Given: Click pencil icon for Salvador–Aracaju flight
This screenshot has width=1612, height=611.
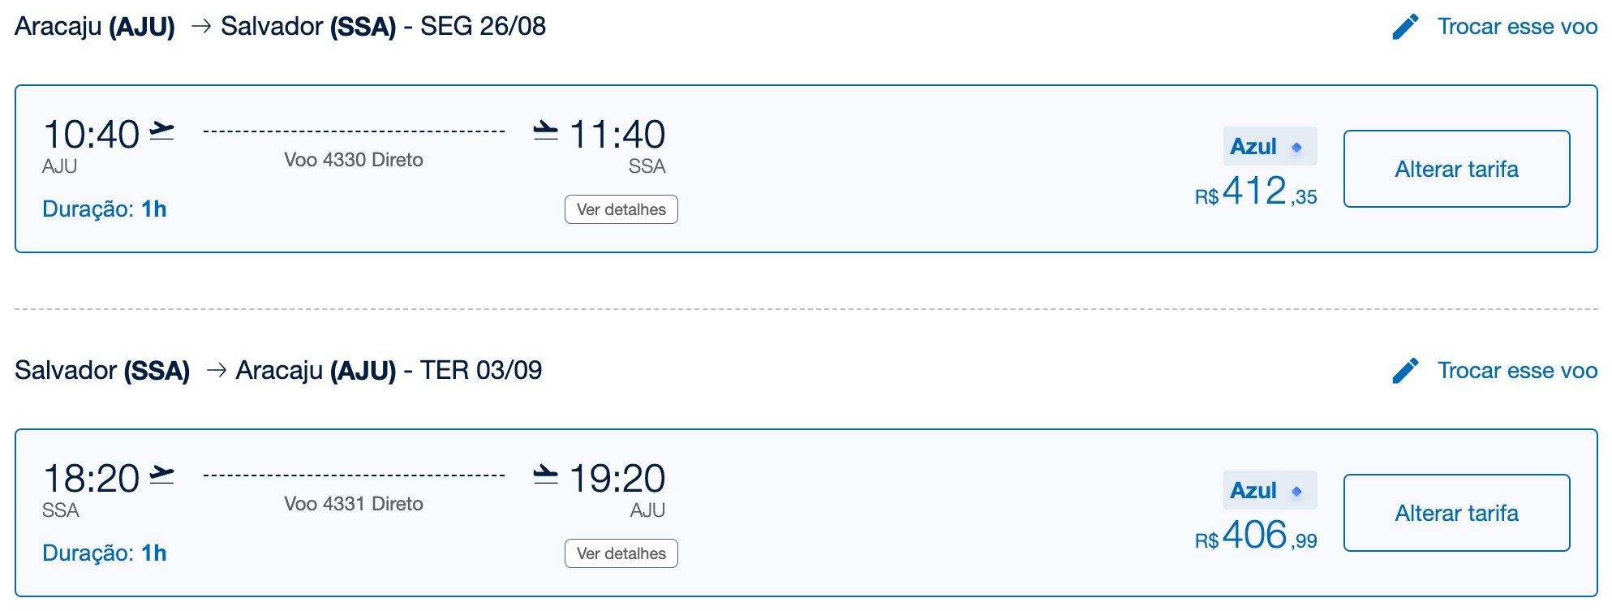Looking at the screenshot, I should tap(1405, 371).
